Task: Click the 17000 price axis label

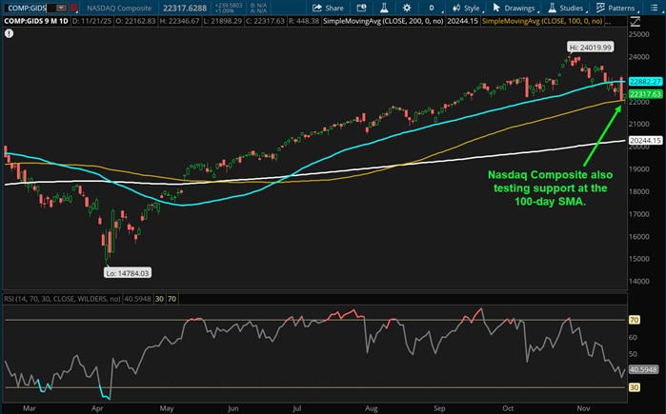Action: pos(639,214)
